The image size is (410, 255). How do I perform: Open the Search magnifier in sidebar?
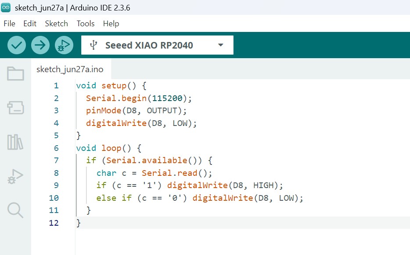click(x=15, y=210)
